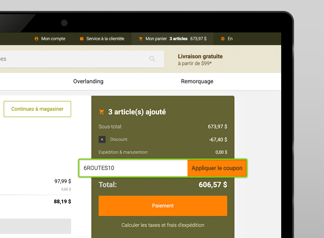This screenshot has height=238, width=324.
Task: Switch site language to En
Action: tap(230, 39)
